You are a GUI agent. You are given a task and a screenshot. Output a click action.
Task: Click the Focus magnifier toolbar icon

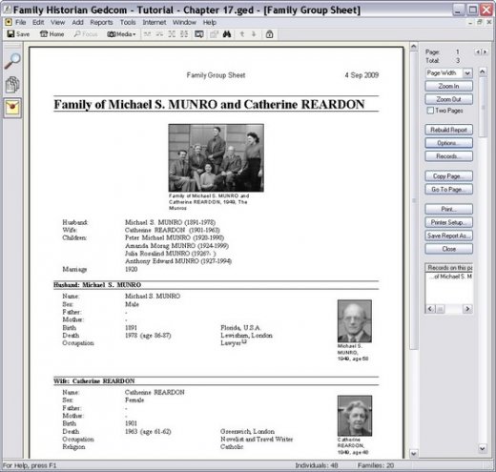86,34
